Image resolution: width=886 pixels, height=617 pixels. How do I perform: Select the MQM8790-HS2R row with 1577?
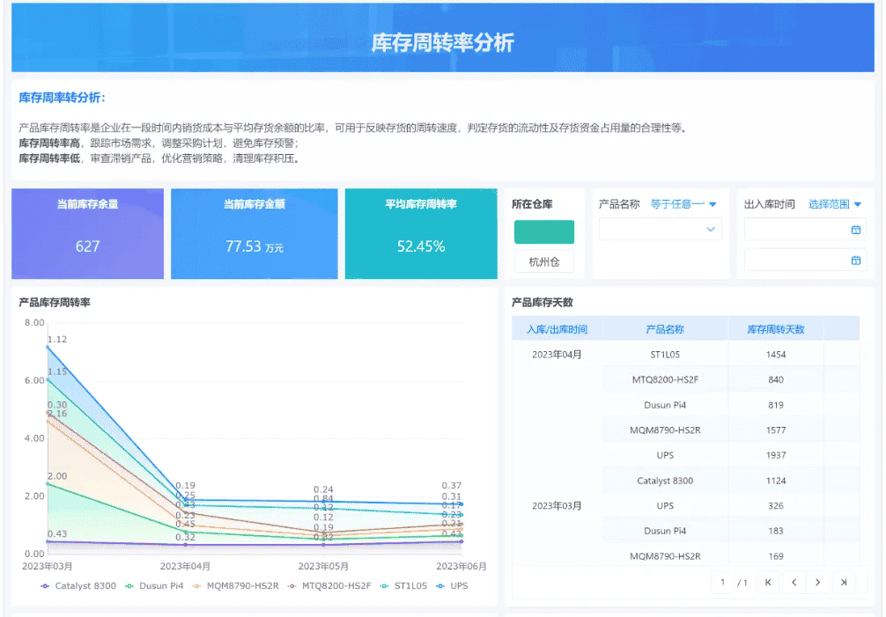click(731, 430)
